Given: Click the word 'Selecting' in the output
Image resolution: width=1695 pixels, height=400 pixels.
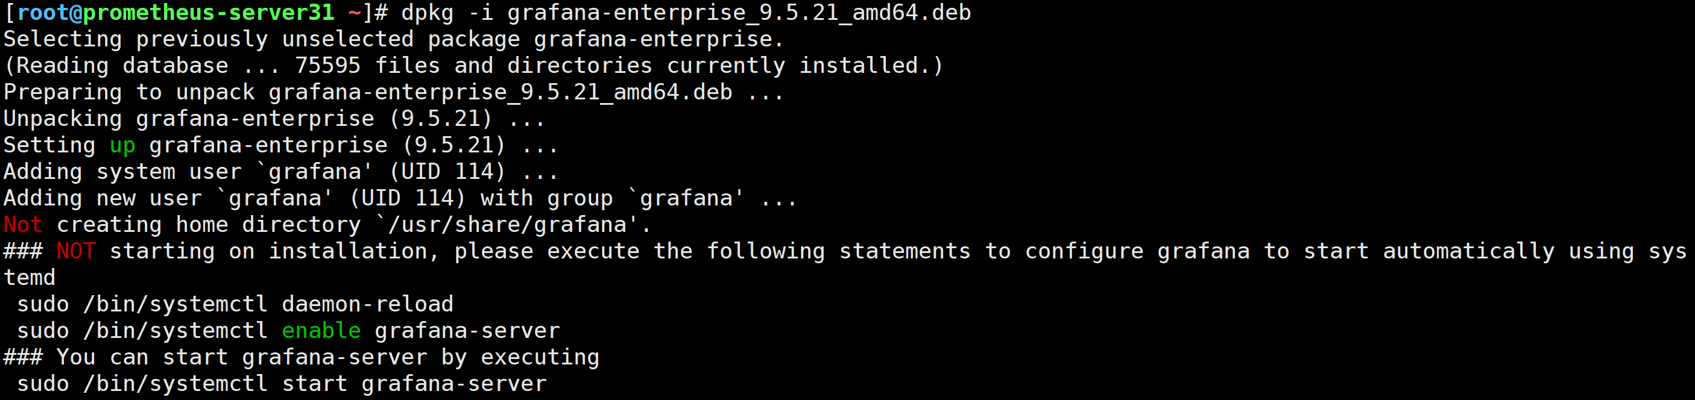Looking at the screenshot, I should click(x=63, y=40).
